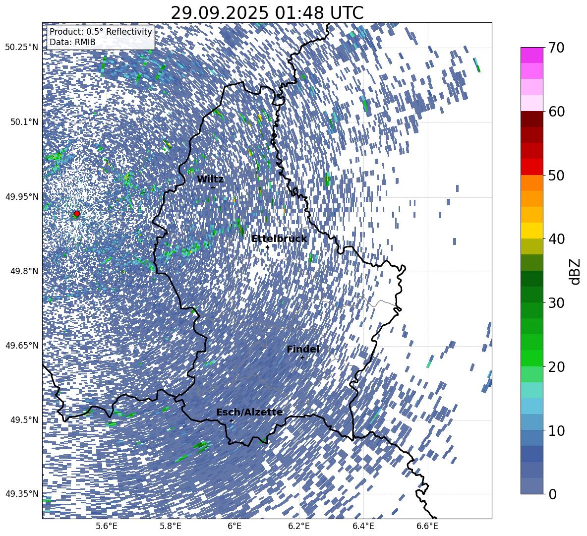Click the colorbar tick label 70
This screenshot has width=587, height=536.
point(557,48)
